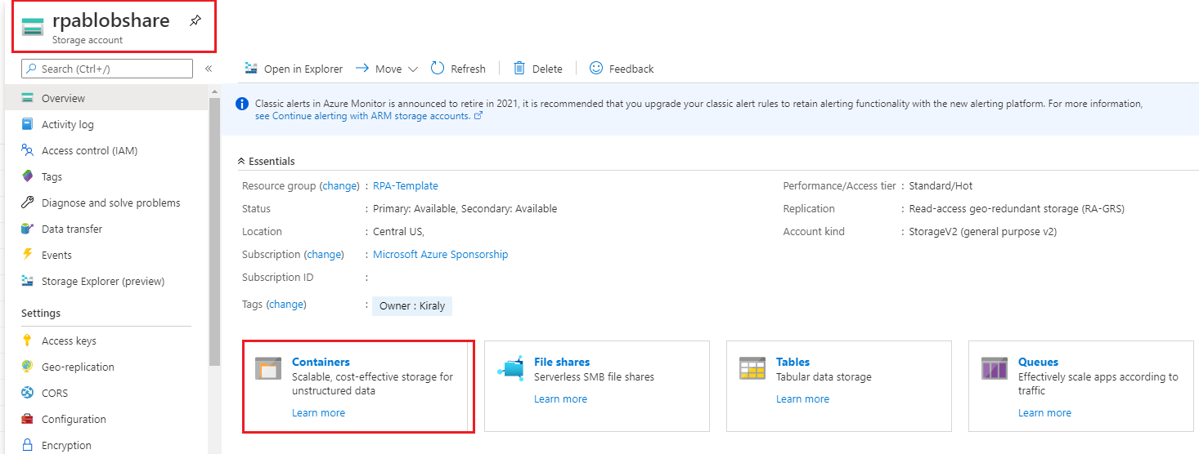The image size is (1199, 454).
Task: Open the Queues tile icon
Action: [995, 368]
